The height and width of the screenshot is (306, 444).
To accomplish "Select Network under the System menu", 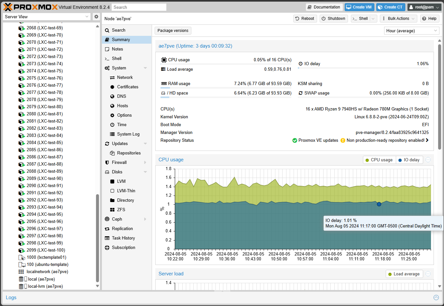I will point(125,78).
